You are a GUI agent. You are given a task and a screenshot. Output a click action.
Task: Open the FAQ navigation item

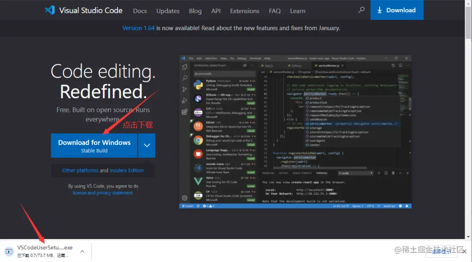click(275, 11)
